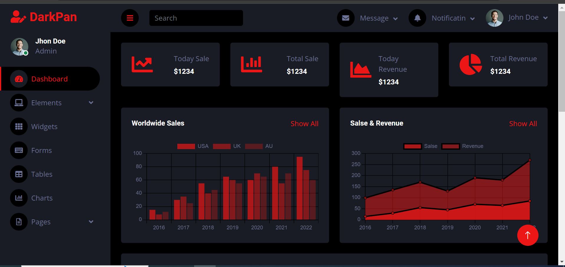Select the Charts sidebar icon
Image resolution: width=565 pixels, height=267 pixels.
pyautogui.click(x=19, y=198)
